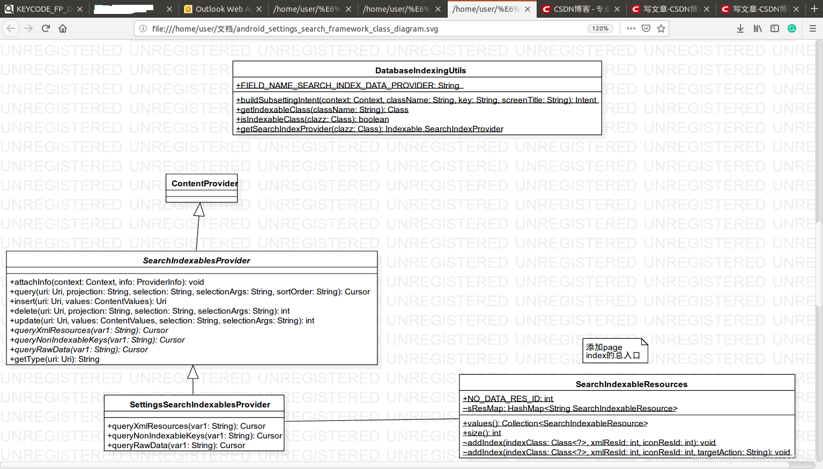Image resolution: width=823 pixels, height=469 pixels.
Task: Show site information icon in address bar
Action: pos(143,28)
